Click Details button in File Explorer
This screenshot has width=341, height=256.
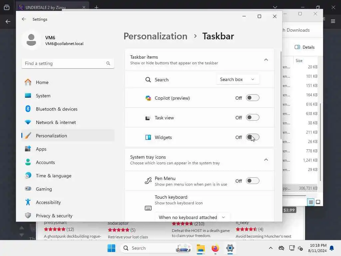coord(305,47)
